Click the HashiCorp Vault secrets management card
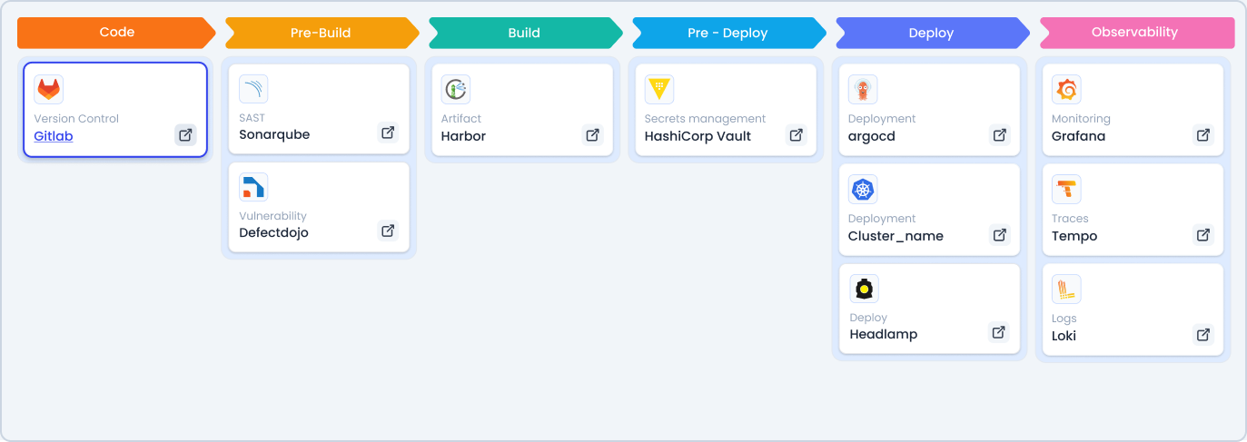Viewport: 1247px width, 442px height. tap(724, 109)
